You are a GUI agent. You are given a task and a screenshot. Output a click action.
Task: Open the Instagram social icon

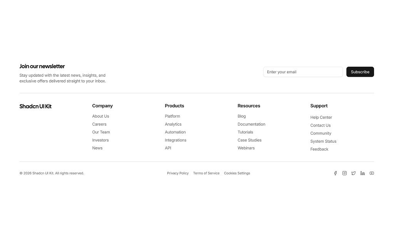[x=344, y=173]
